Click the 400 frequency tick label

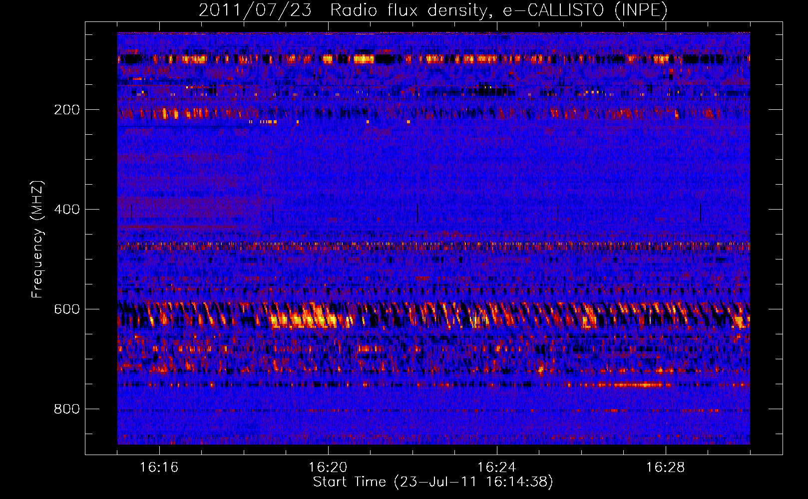click(x=67, y=210)
